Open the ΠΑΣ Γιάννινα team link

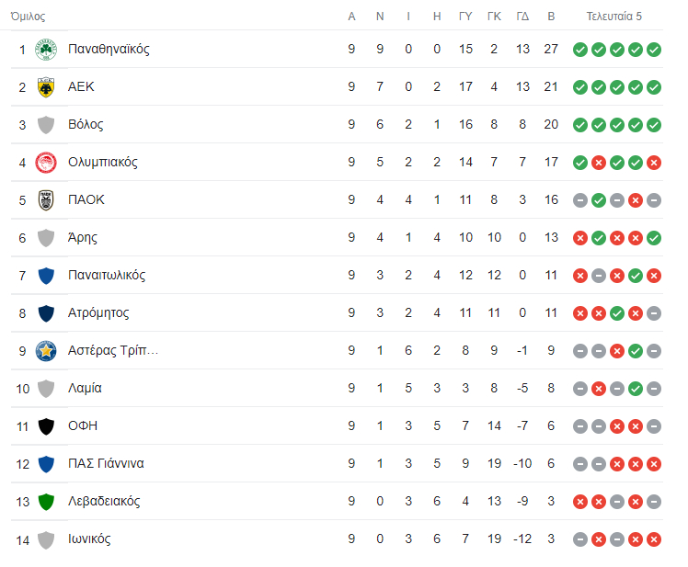106,463
